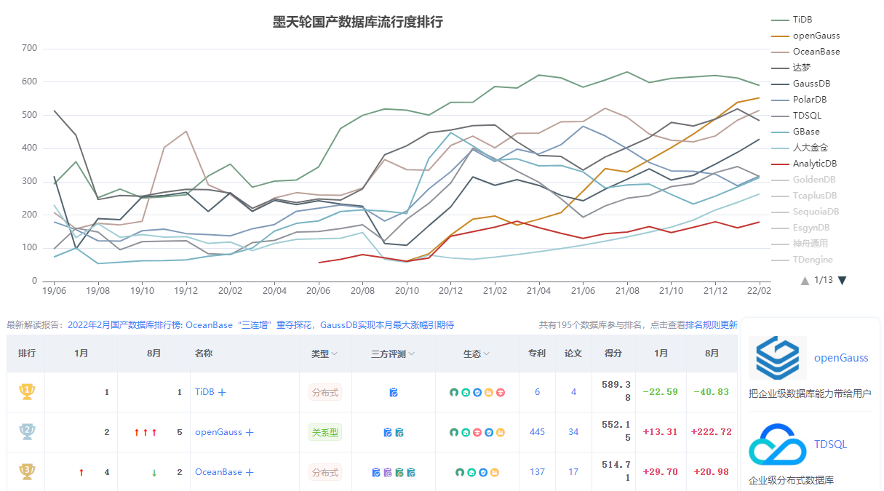Open TiDB's third-party evaluation document icon

394,392
